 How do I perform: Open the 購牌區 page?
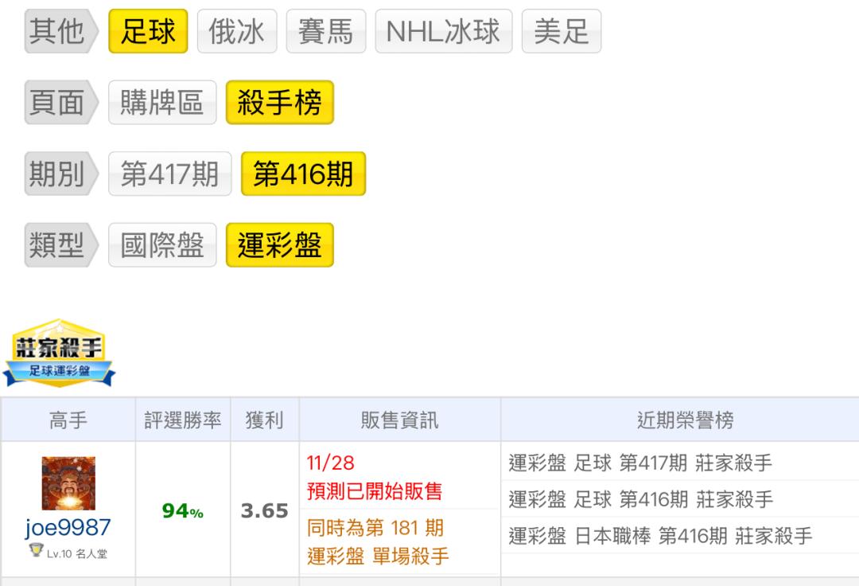point(162,103)
